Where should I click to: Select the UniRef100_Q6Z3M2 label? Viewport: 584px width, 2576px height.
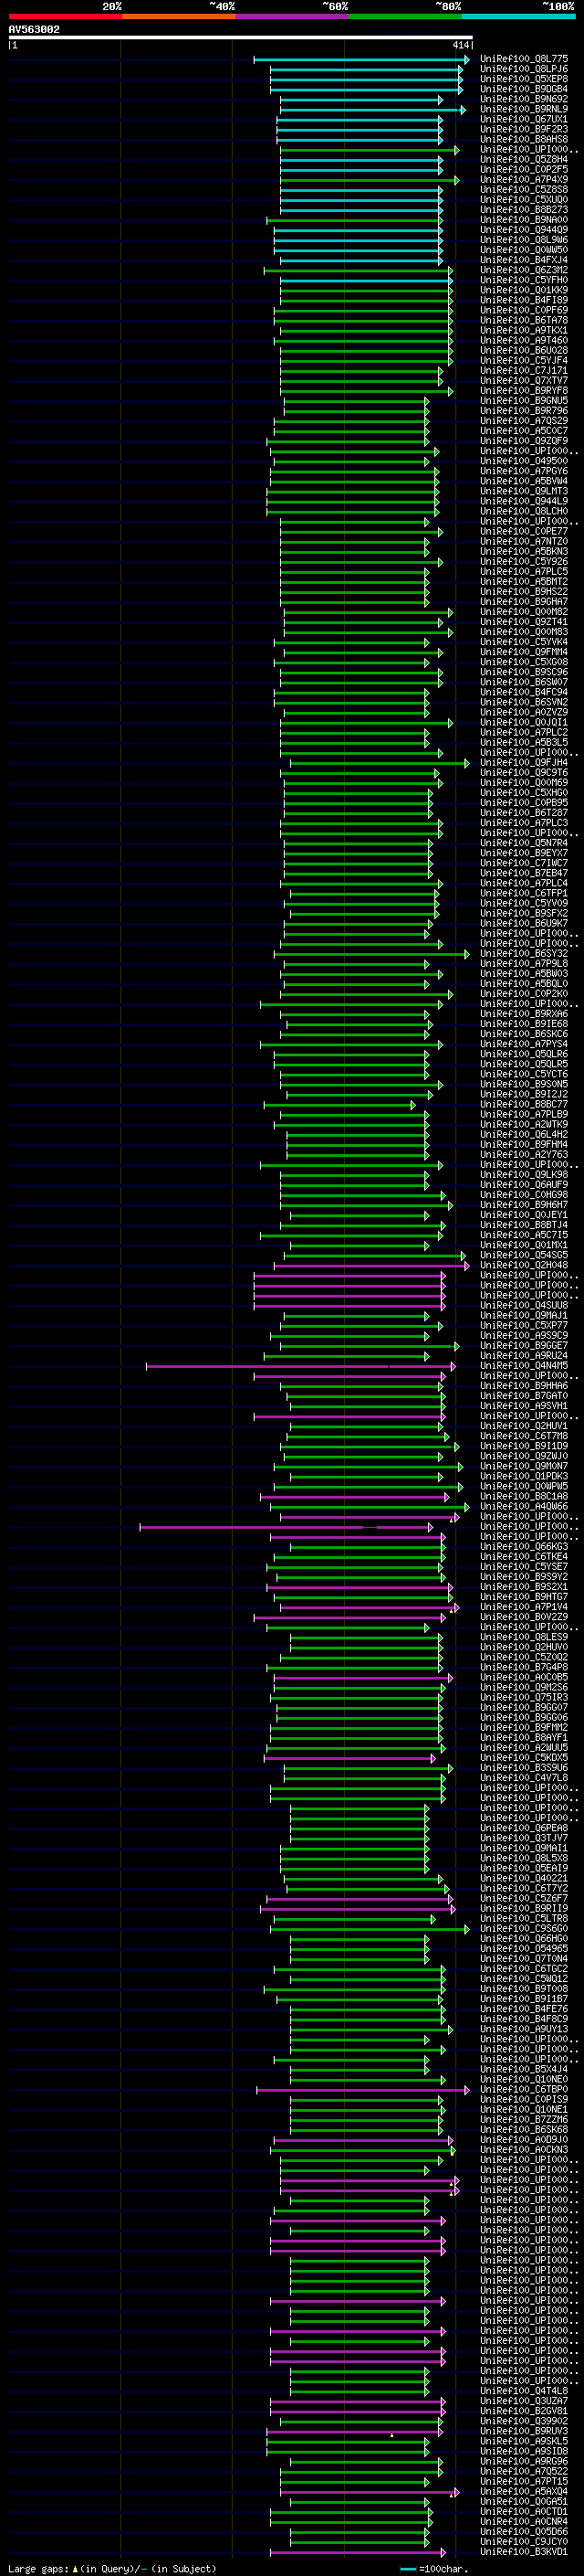(524, 270)
